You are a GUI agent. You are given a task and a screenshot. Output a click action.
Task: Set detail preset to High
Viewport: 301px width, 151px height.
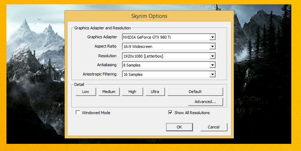[x=132, y=92]
